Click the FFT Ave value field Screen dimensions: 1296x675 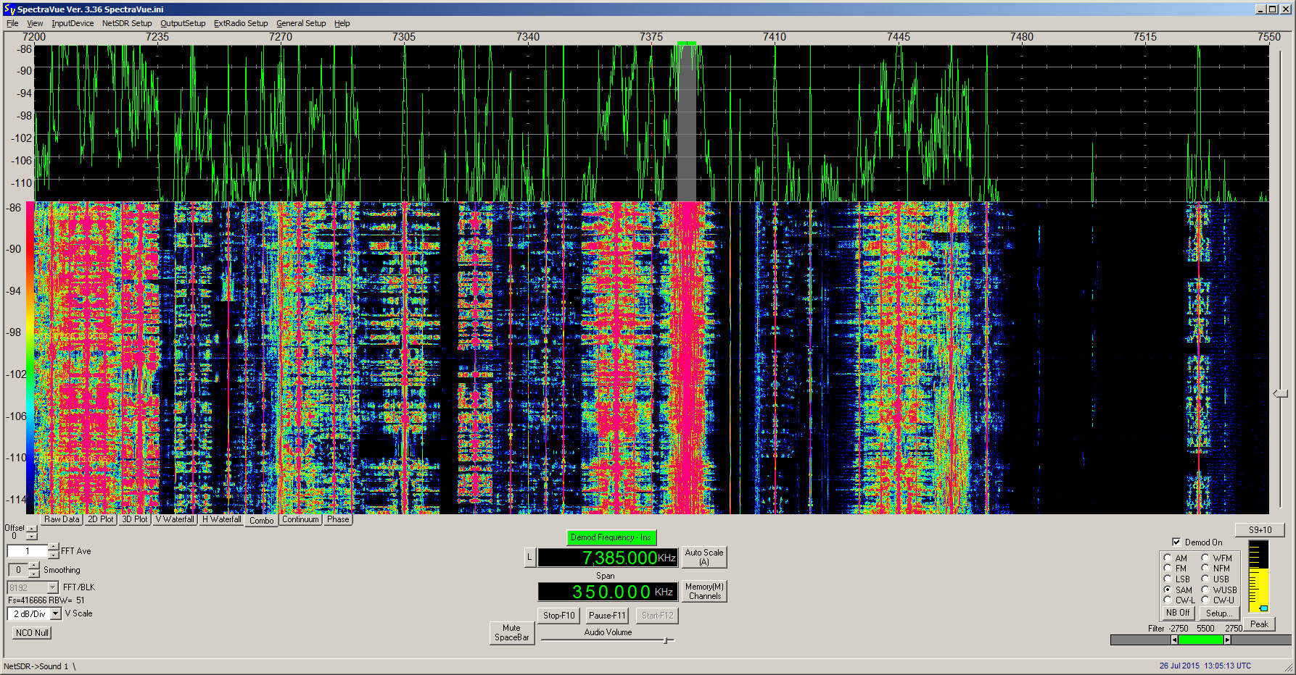28,551
